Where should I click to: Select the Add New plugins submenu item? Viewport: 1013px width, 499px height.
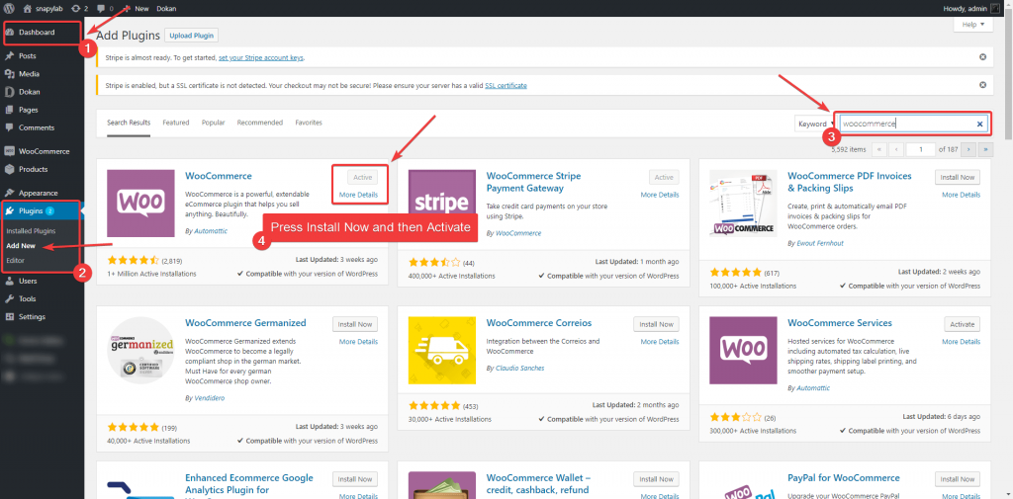click(21, 245)
